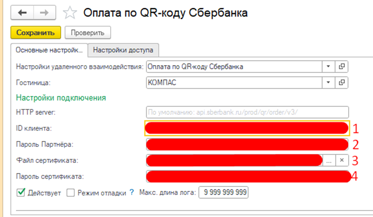Expand the Настройки удаленного взаимодействия dropdown
This screenshot has width=373, height=217.
(x=328, y=67)
